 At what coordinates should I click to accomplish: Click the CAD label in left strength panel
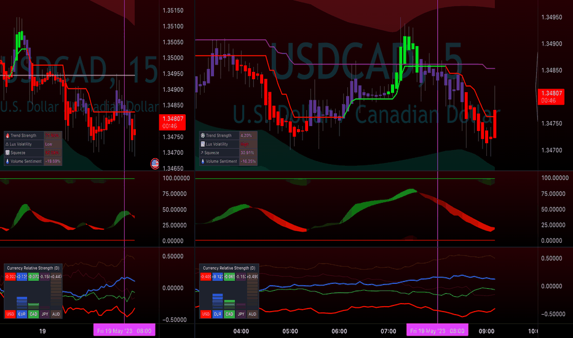tap(33, 314)
